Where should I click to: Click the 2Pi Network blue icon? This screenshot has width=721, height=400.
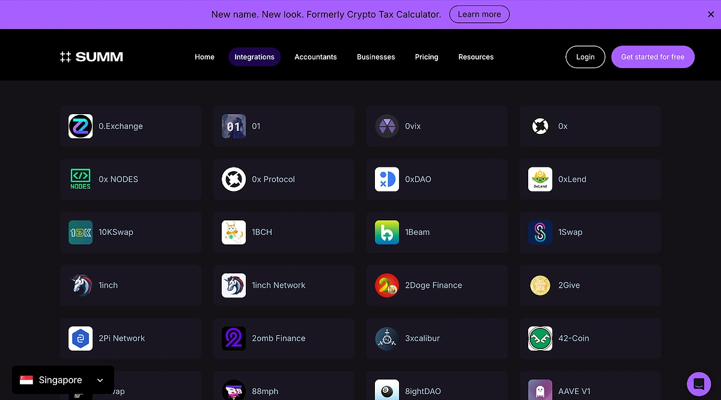pyautogui.click(x=81, y=338)
